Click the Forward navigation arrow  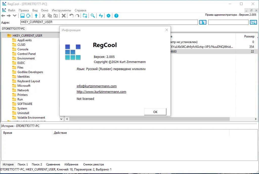(x=9, y=16)
